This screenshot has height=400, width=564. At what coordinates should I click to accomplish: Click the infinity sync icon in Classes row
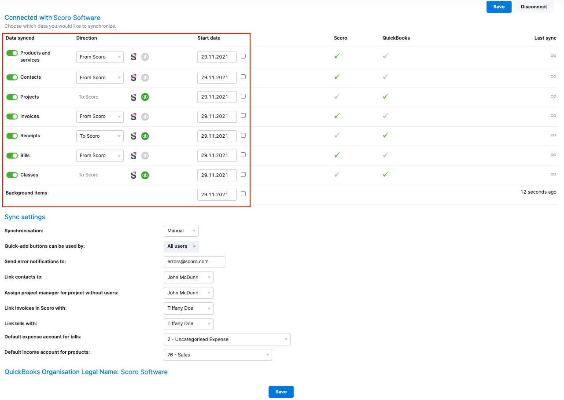(x=553, y=174)
